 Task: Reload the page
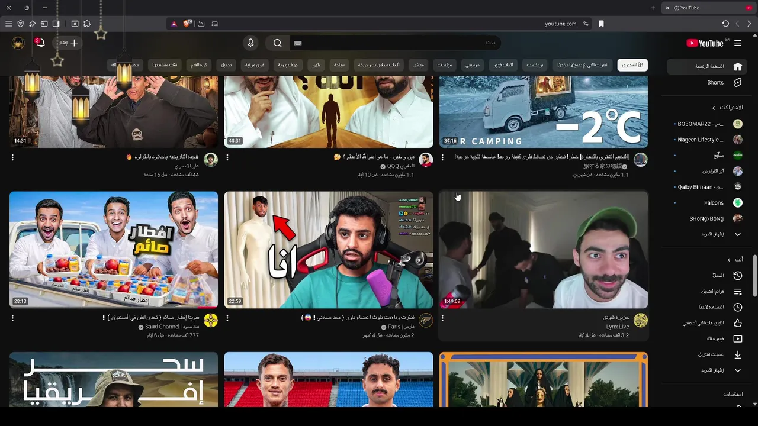point(725,24)
